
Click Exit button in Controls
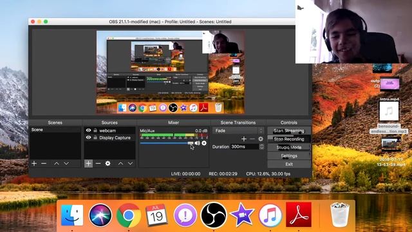289,164
